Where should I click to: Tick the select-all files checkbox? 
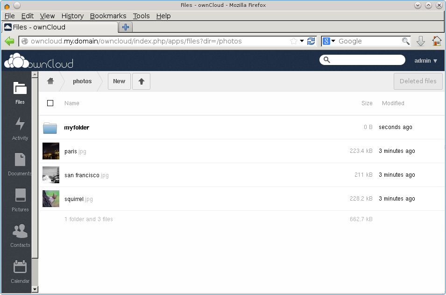pyautogui.click(x=50, y=103)
